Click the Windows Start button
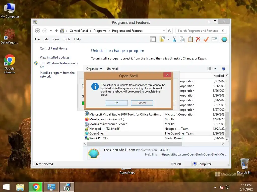257x192 pixels. (6, 187)
